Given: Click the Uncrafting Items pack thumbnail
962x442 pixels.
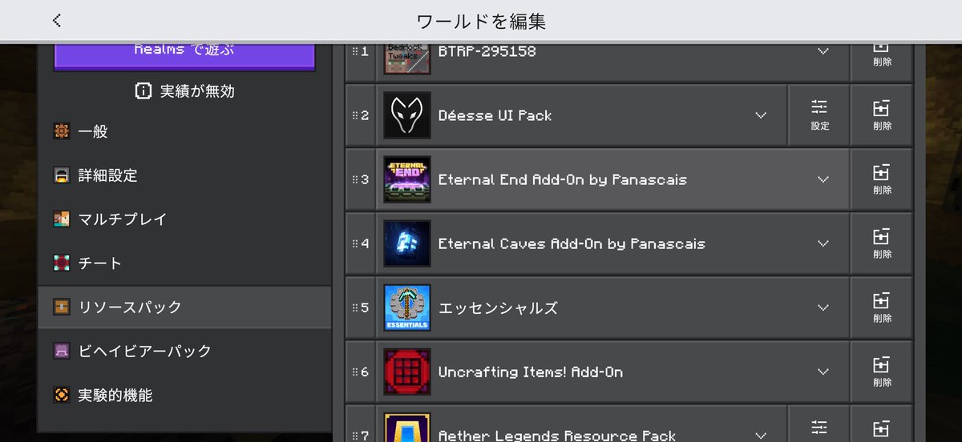Looking at the screenshot, I should (407, 372).
